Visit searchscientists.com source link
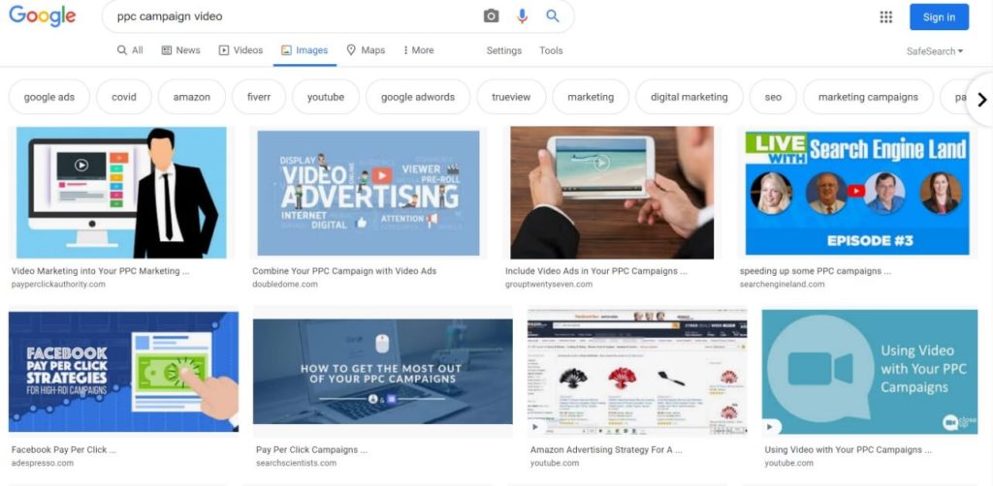 pyautogui.click(x=297, y=463)
